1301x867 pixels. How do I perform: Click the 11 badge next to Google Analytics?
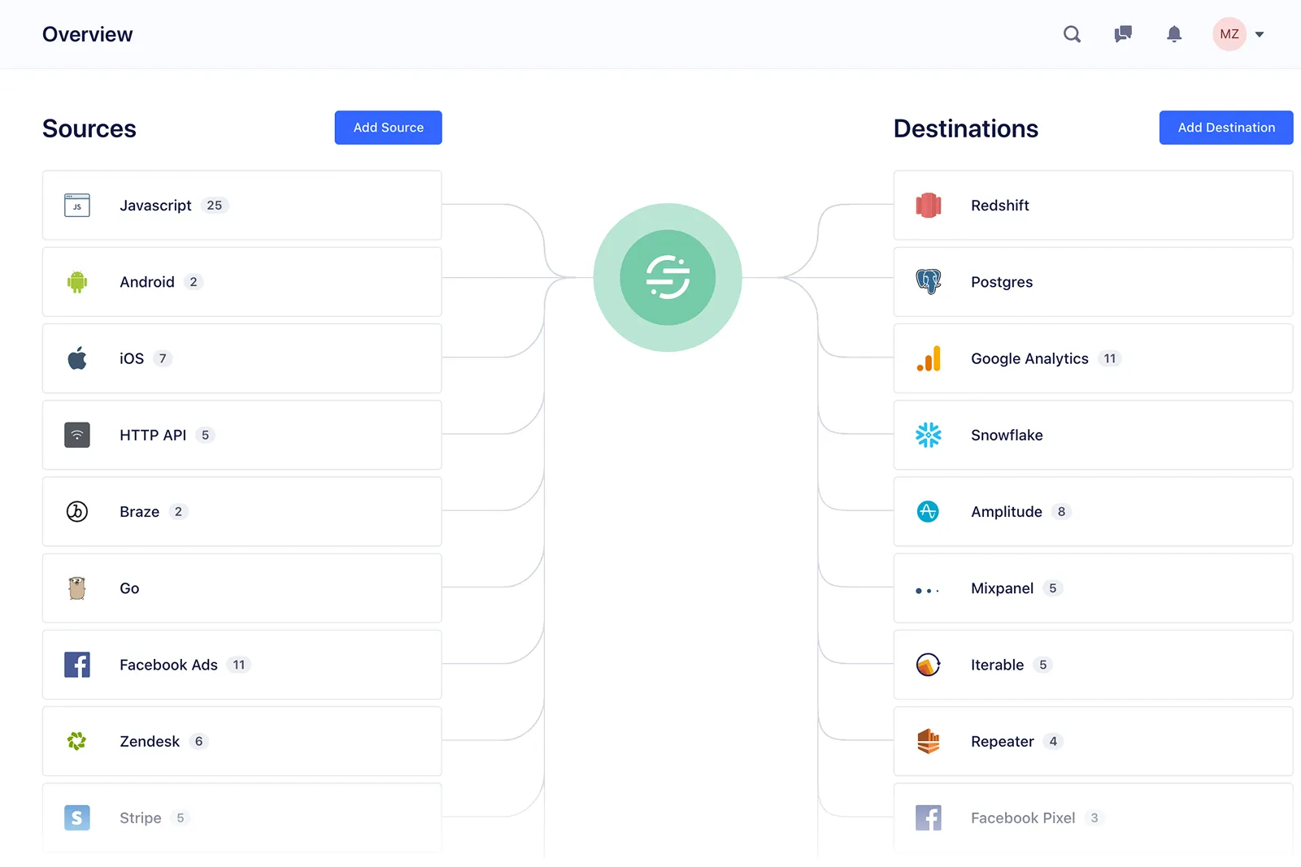[x=1110, y=358]
